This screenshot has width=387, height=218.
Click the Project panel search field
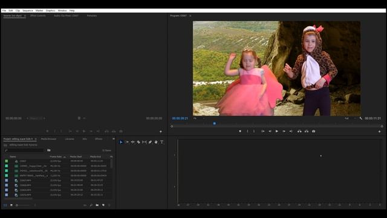[24, 150]
